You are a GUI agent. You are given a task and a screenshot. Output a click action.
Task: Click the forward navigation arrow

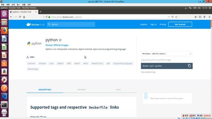16,17
